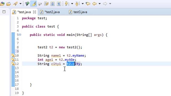Click the greyed-out icon after the highlighter

click(40, 4)
